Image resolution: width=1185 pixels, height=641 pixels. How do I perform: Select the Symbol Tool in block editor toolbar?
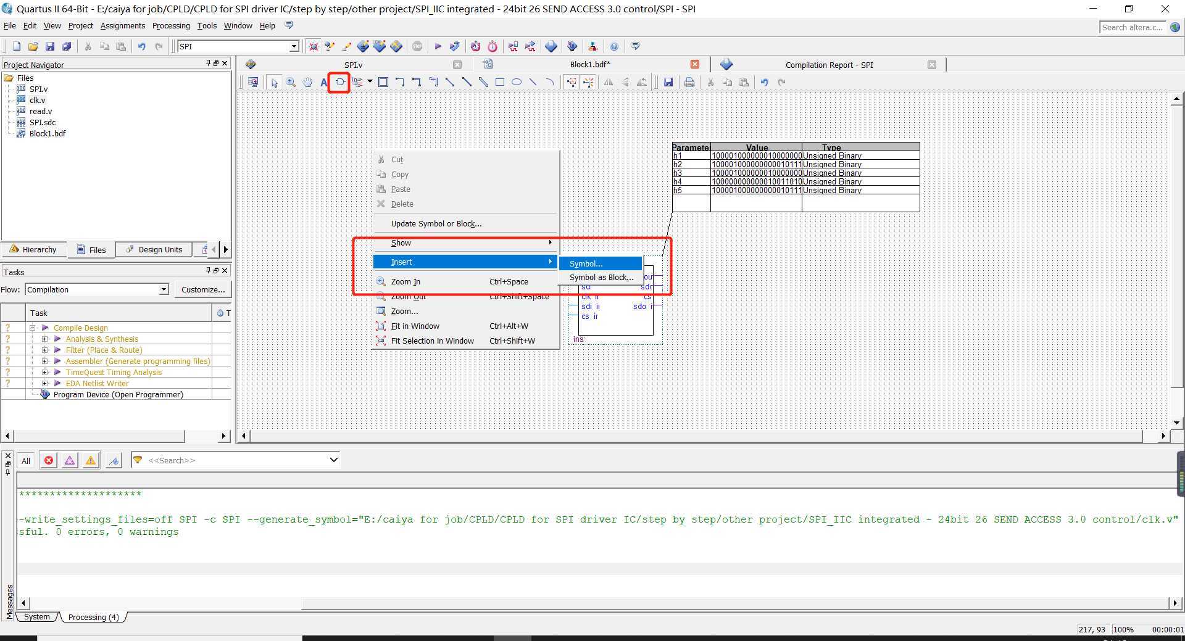pos(339,82)
